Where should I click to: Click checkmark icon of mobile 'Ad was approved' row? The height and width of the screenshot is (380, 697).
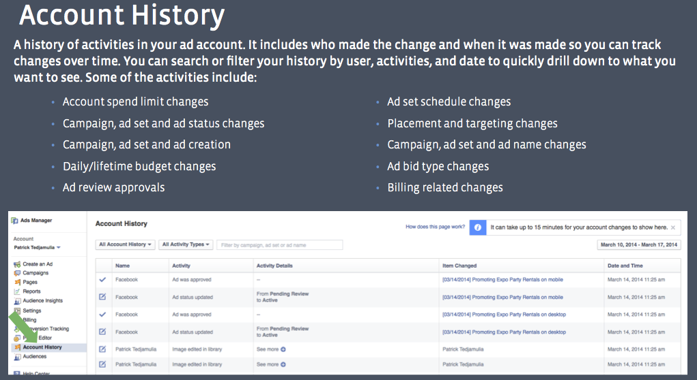tap(102, 280)
